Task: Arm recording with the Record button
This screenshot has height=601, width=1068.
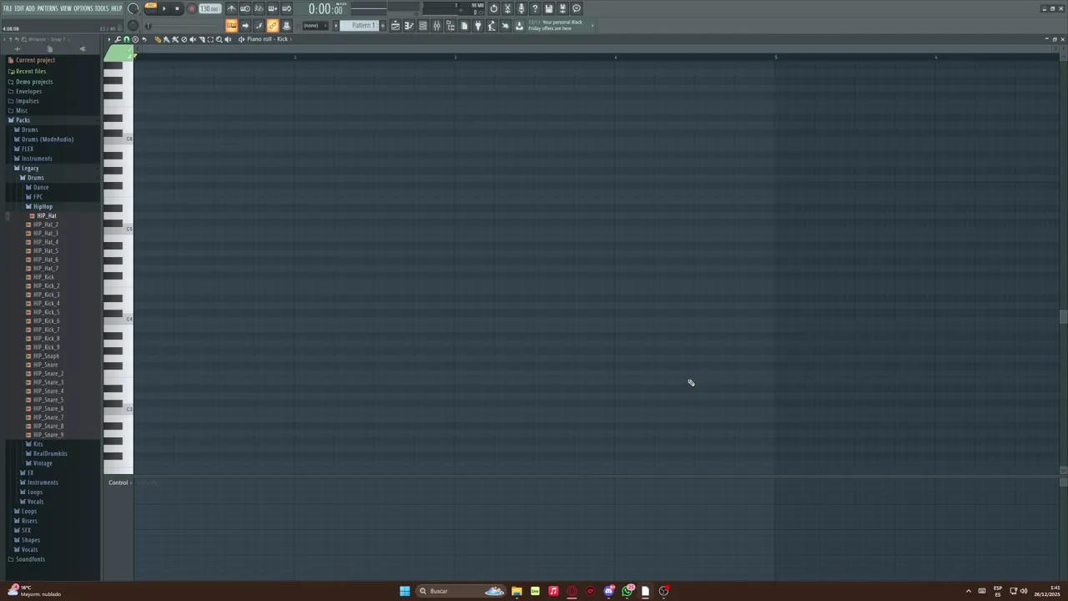Action: point(191,8)
